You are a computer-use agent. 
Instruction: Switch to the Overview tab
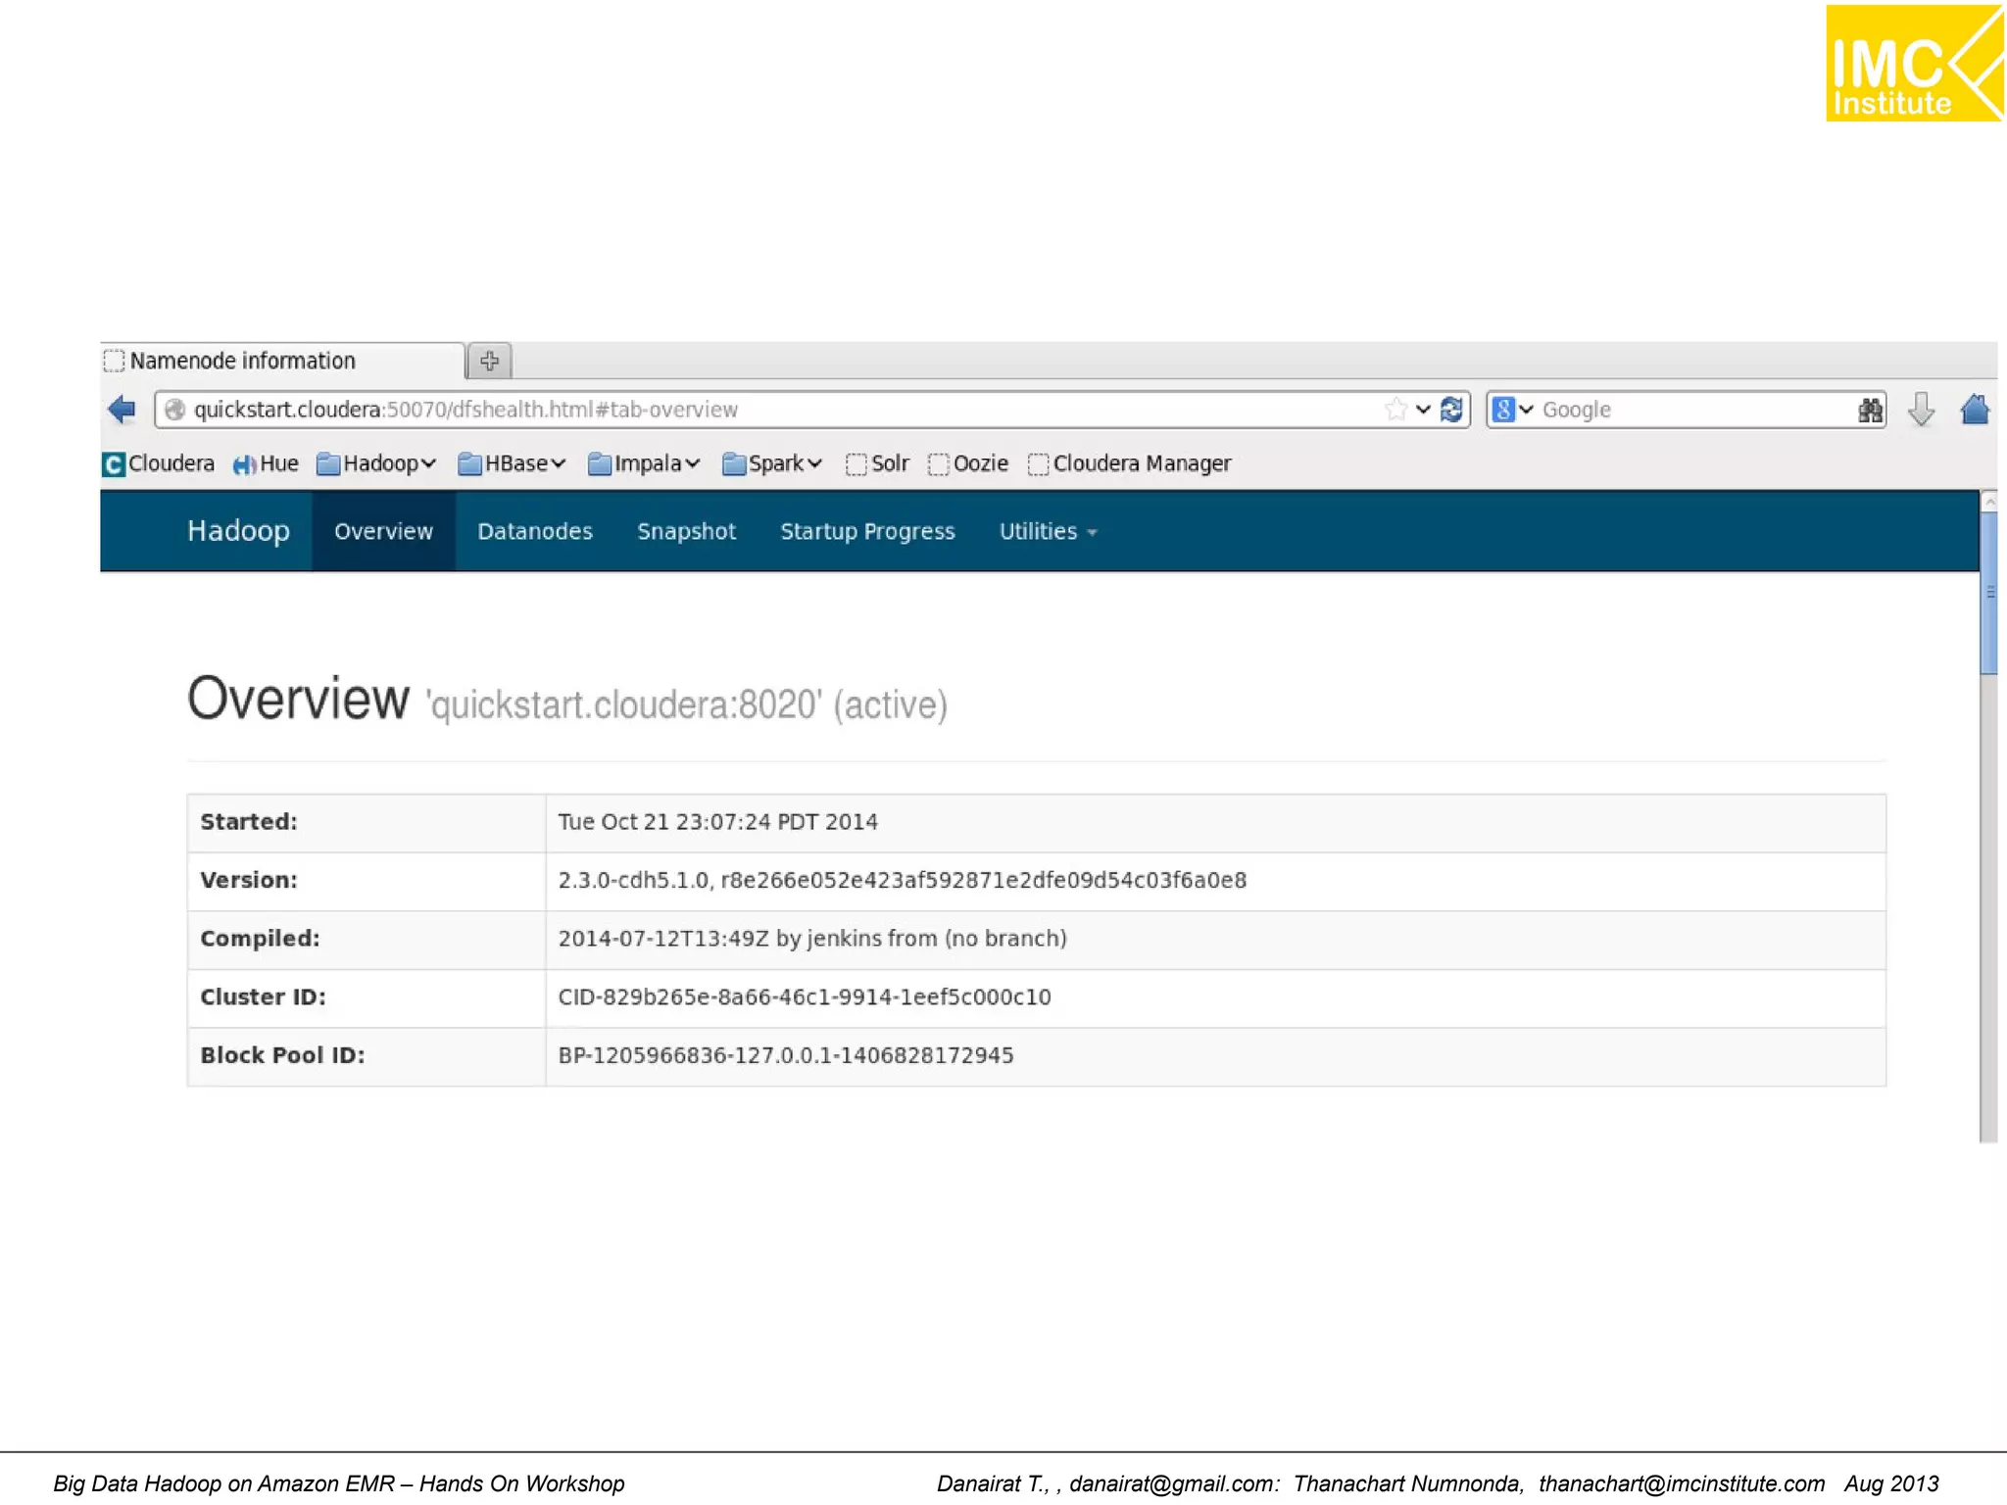coord(383,531)
